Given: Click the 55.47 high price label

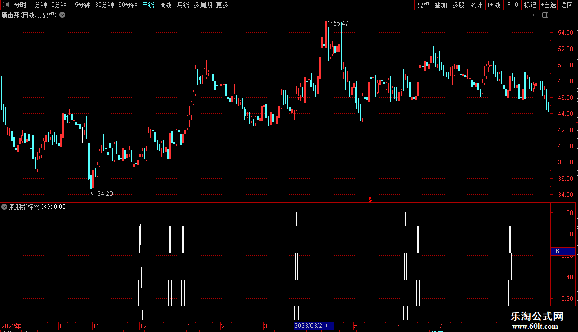Looking at the screenshot, I should 341,23.
